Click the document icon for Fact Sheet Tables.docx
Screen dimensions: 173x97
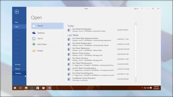coord(69,49)
